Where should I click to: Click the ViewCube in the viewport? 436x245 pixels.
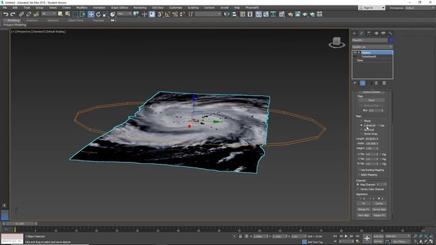click(337, 42)
